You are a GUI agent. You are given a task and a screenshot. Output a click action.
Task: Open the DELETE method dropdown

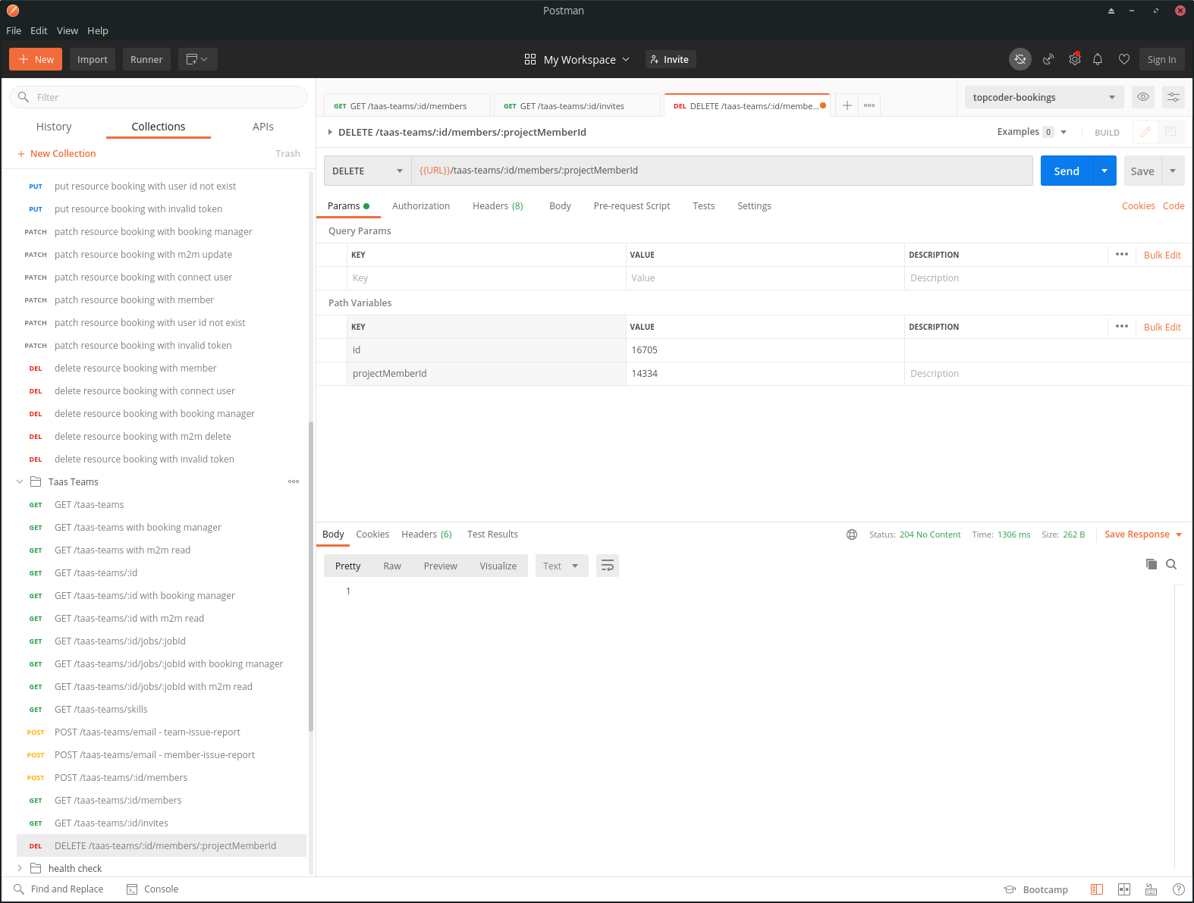367,171
